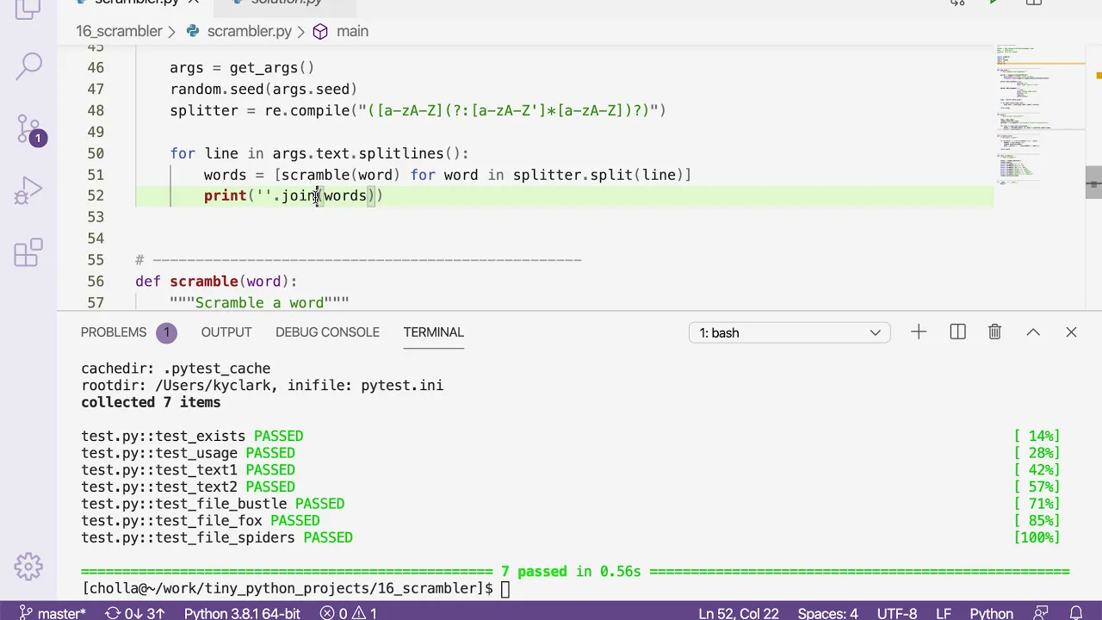
Task: Click the problems count badge 1
Action: tap(166, 332)
